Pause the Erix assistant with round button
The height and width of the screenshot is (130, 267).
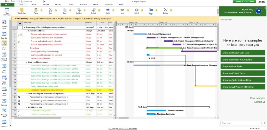coord(258,11)
